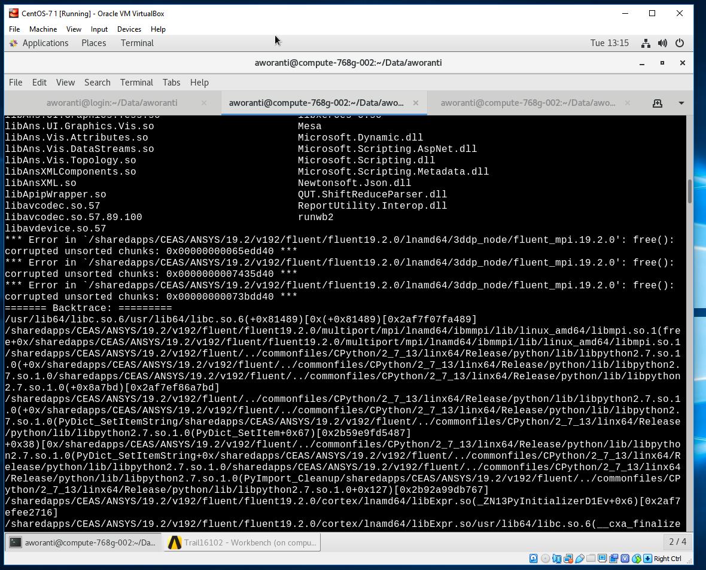706x570 pixels.
Task: Open the terminal Help menu
Action: [199, 83]
